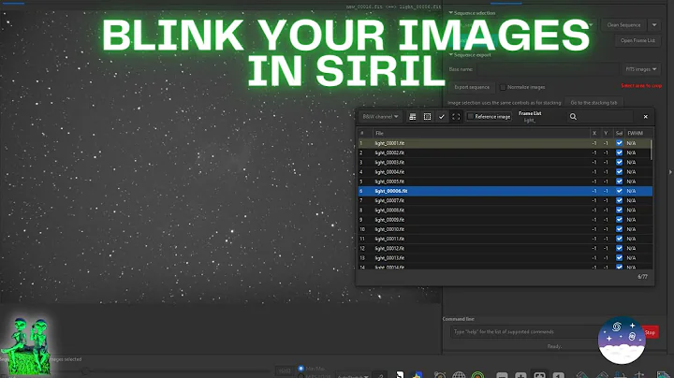The image size is (674, 378).
Task: Uncheck Sel checkbox for light_00003.fit
Action: pyautogui.click(x=619, y=163)
